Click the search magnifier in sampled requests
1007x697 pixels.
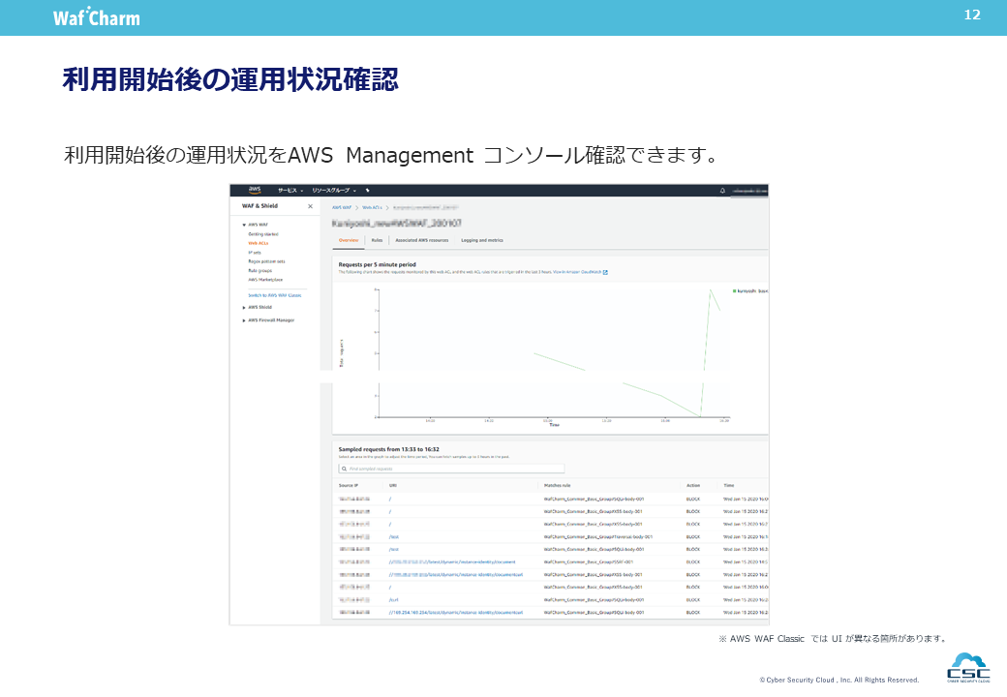tap(344, 469)
